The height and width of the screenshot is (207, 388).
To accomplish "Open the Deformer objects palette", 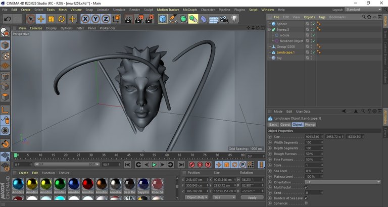I will [x=204, y=19].
